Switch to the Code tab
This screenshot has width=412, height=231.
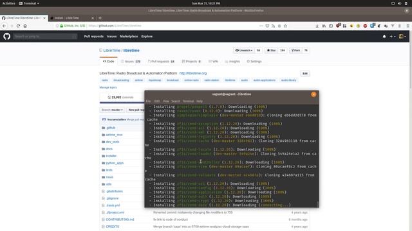tap(109, 62)
